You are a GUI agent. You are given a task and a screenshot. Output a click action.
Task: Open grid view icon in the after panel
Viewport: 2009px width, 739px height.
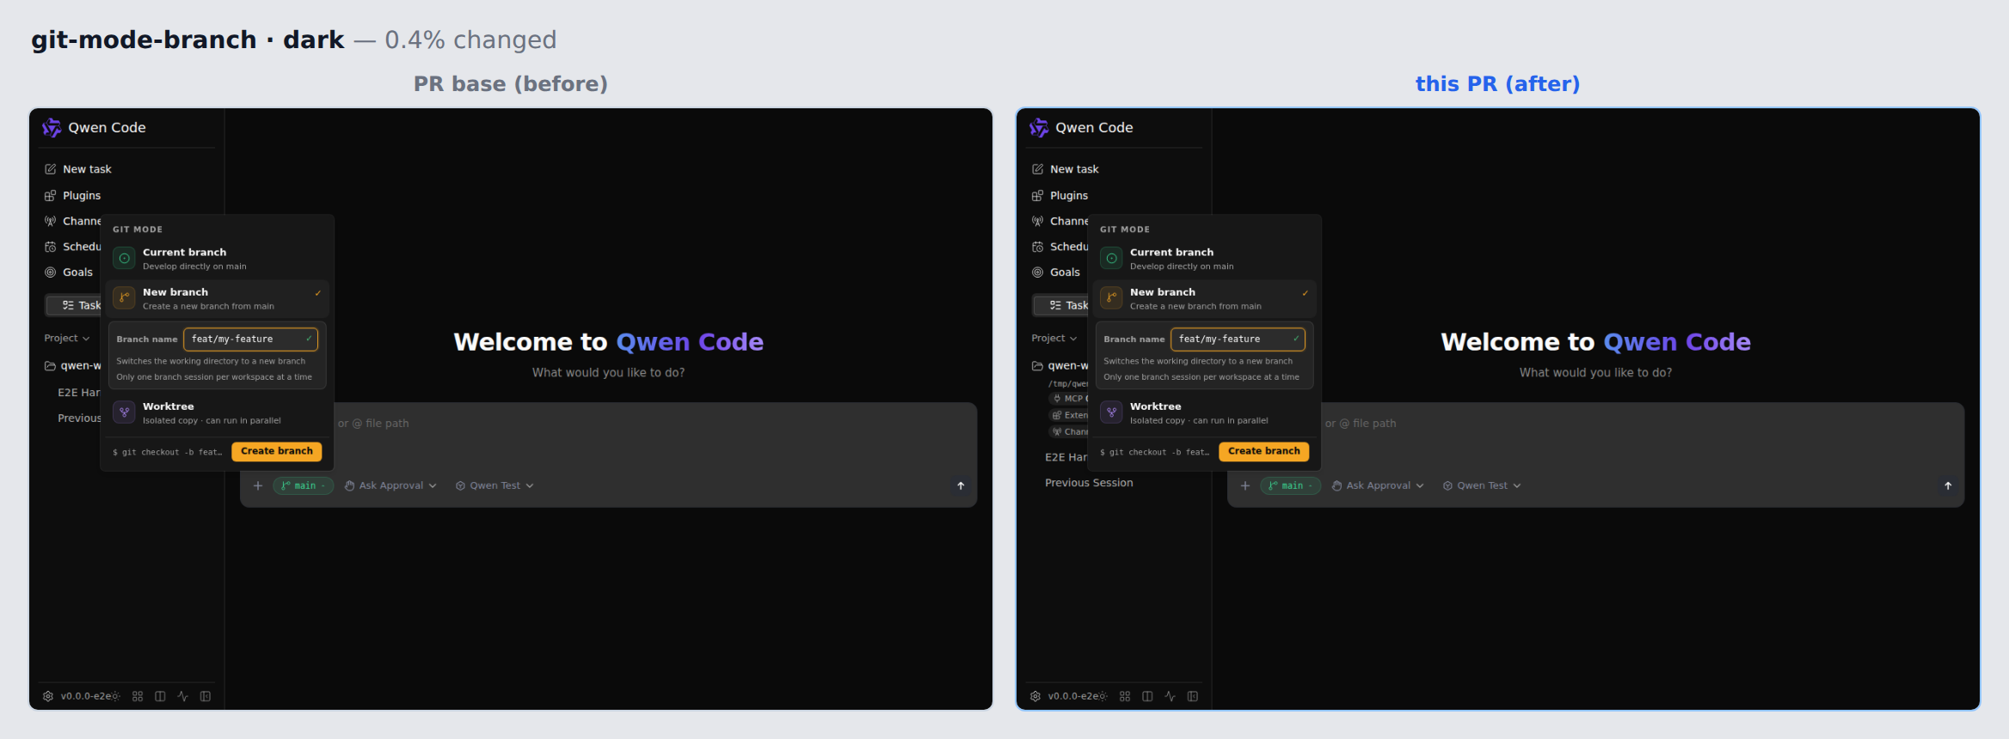click(x=1125, y=696)
